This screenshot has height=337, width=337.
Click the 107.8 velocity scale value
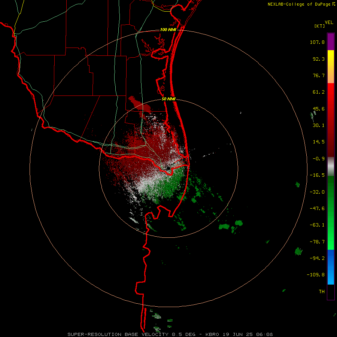[x=317, y=42]
